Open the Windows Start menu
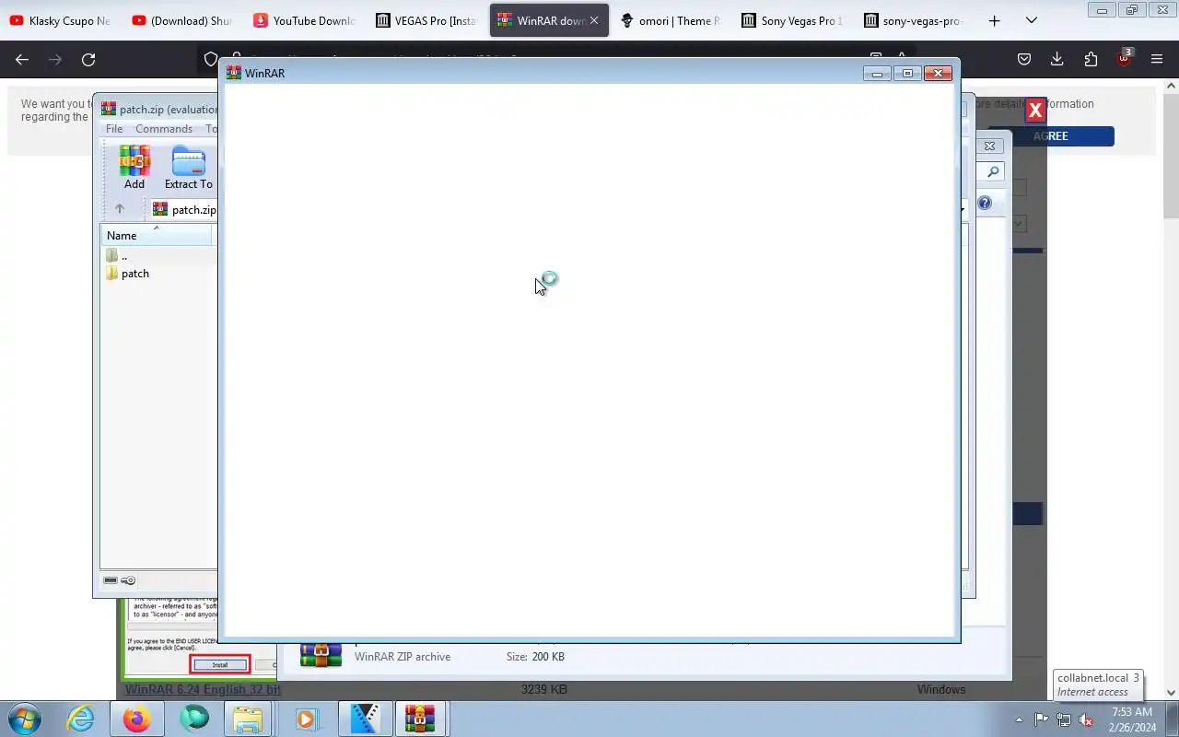1179x737 pixels. pos(23,719)
